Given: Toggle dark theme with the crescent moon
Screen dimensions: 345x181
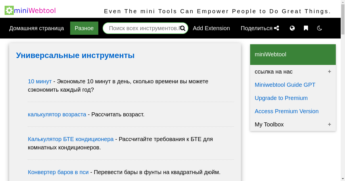Looking at the screenshot, I should coord(319,28).
